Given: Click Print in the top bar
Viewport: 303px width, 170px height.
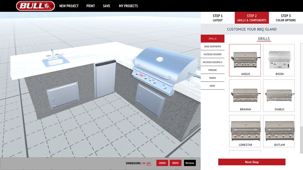Looking at the screenshot, I should 90,6.
